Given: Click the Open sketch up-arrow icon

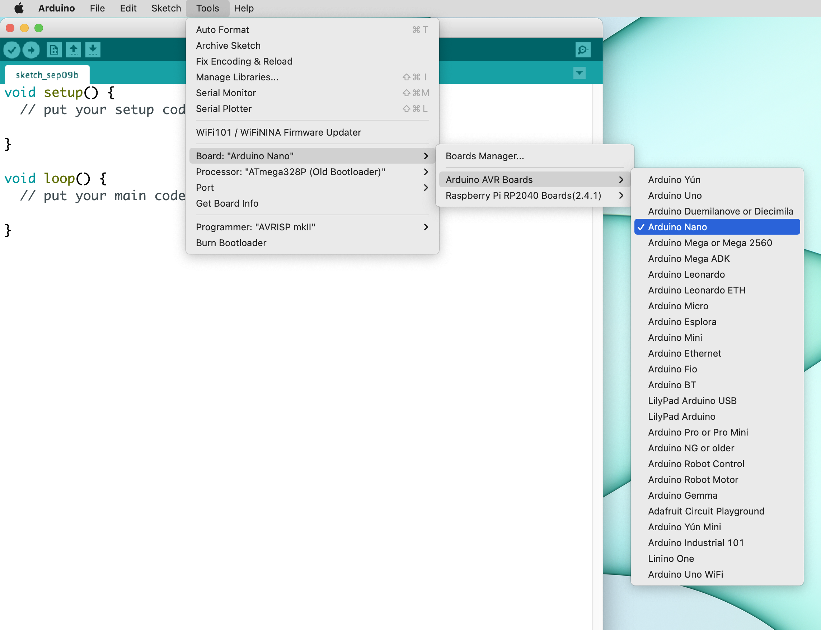Looking at the screenshot, I should click(74, 50).
